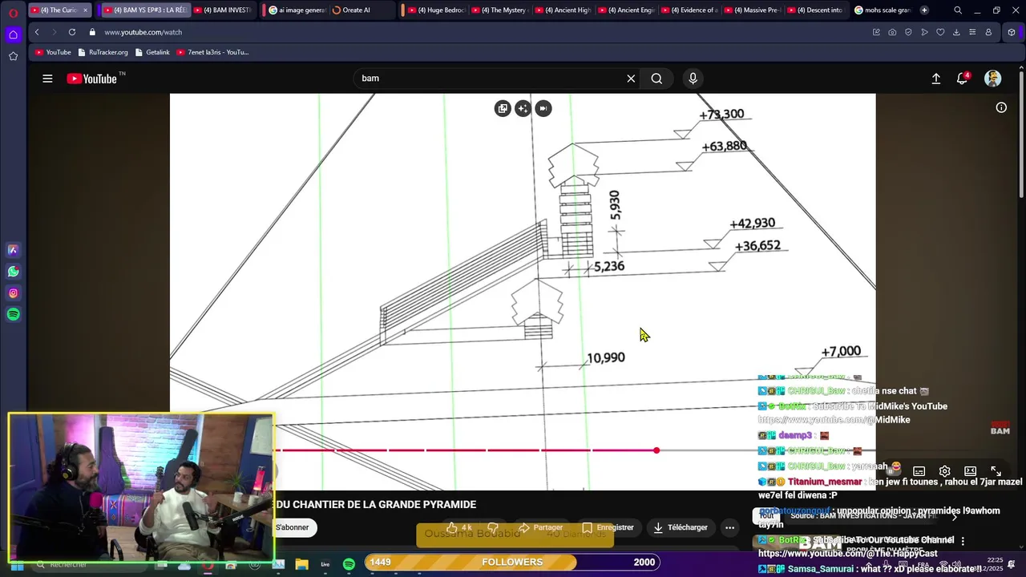Click the Windows Start button
1026x577 pixels.
(x=16, y=565)
